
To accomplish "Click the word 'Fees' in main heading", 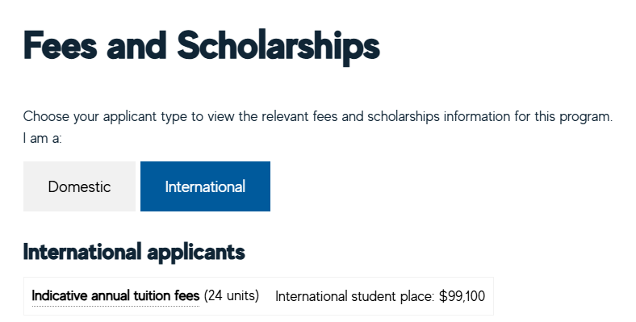I will pos(61,45).
